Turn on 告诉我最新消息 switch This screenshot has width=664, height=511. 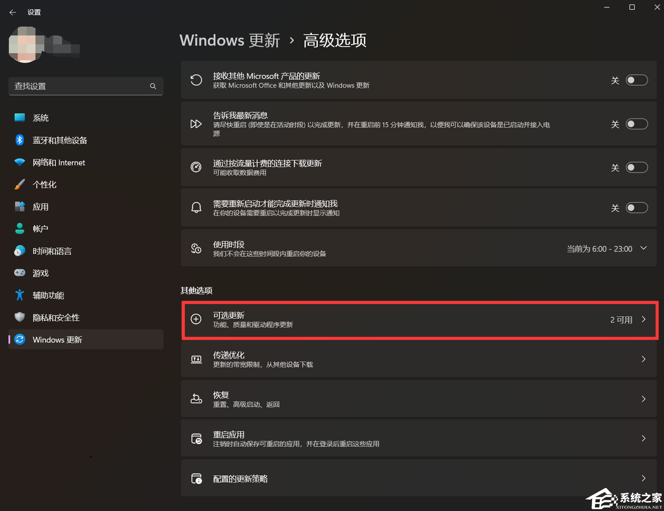click(637, 124)
